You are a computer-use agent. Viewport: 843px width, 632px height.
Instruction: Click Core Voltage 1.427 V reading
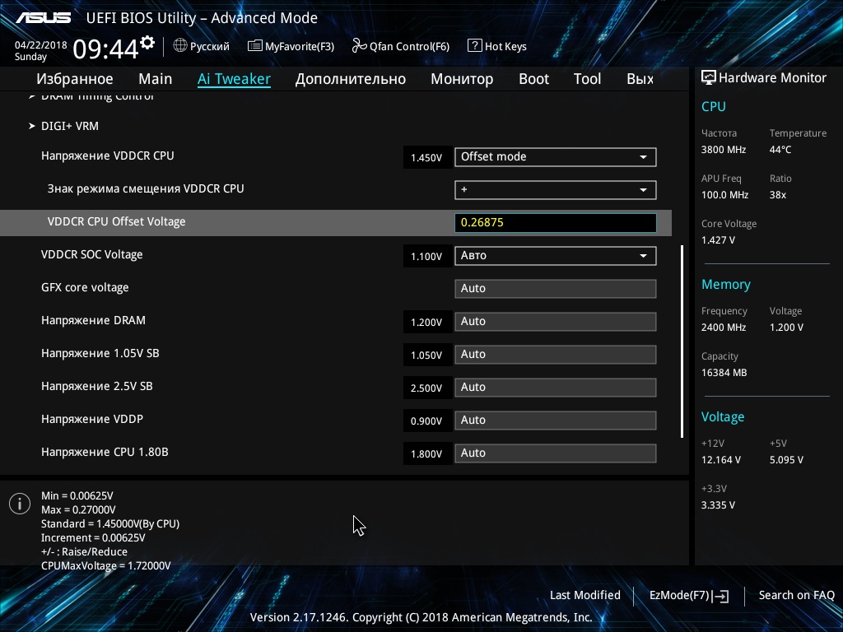point(718,240)
